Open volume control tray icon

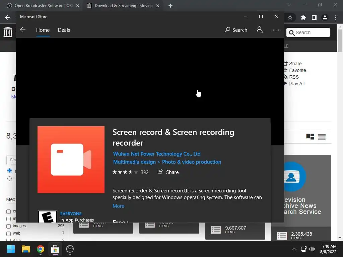click(x=312, y=249)
